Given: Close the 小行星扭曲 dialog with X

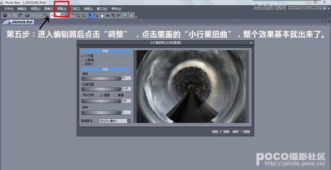Looking at the screenshot, I should click(251, 43).
